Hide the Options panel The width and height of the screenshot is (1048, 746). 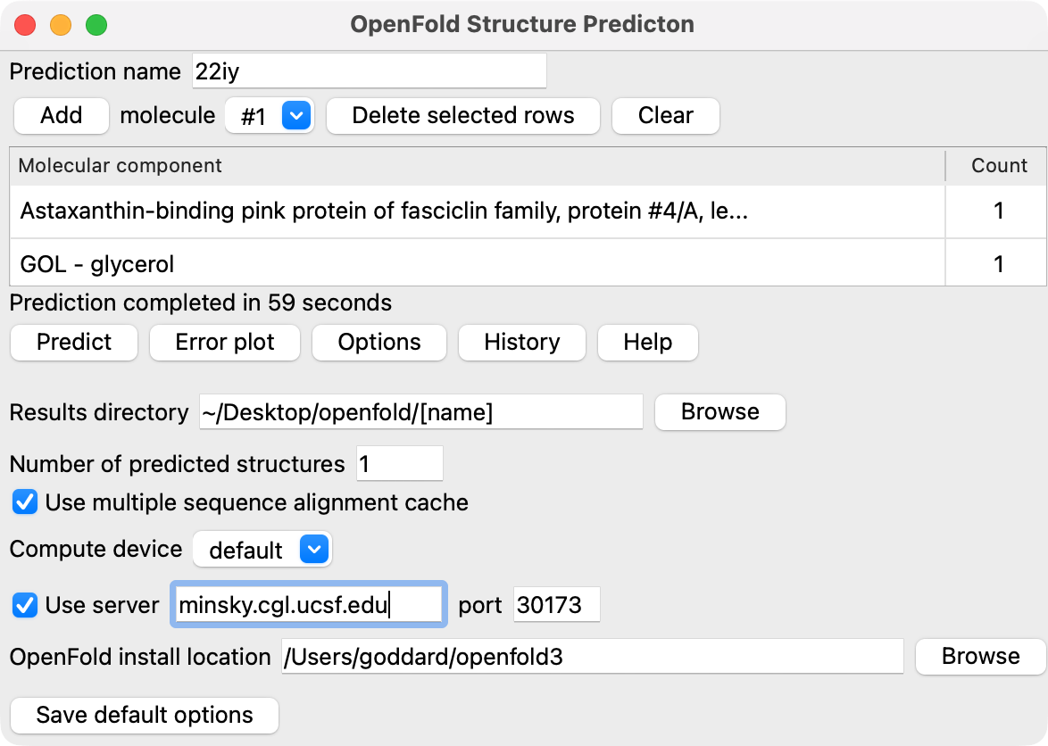[x=379, y=342]
